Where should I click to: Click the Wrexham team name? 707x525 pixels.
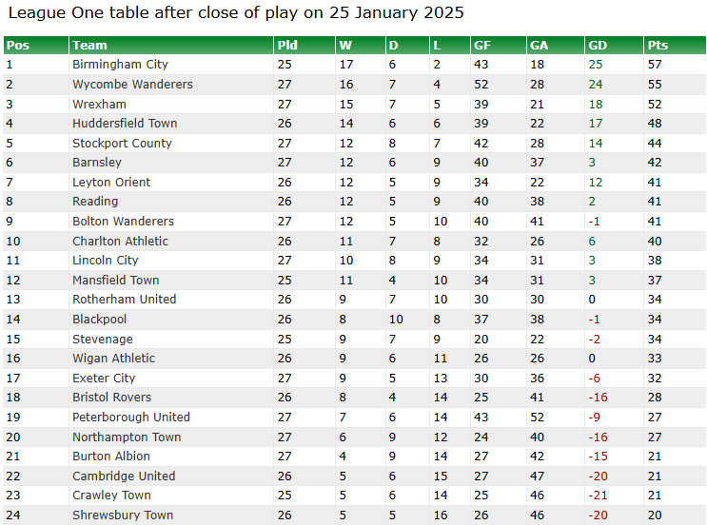[99, 104]
